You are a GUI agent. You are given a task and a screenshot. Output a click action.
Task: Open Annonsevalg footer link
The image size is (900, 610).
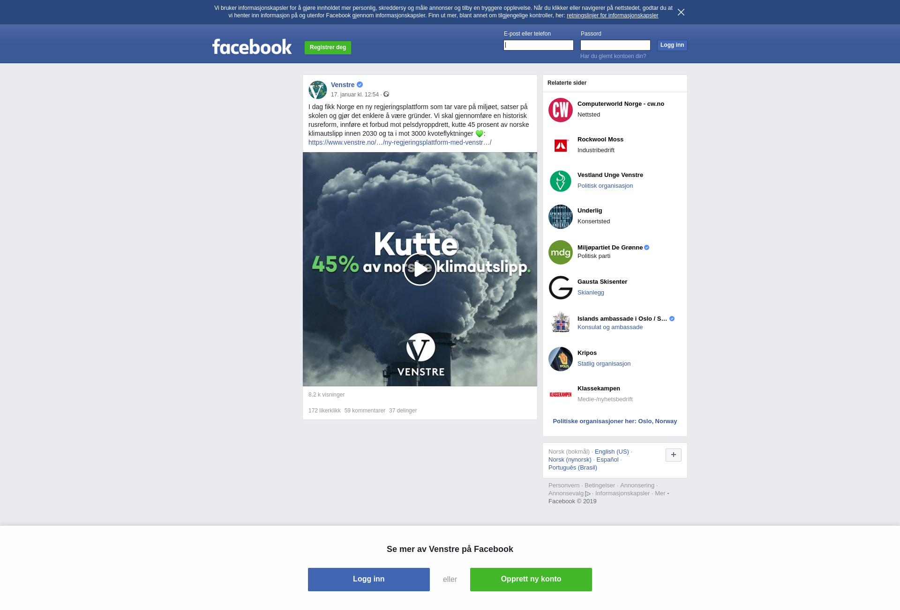569,493
